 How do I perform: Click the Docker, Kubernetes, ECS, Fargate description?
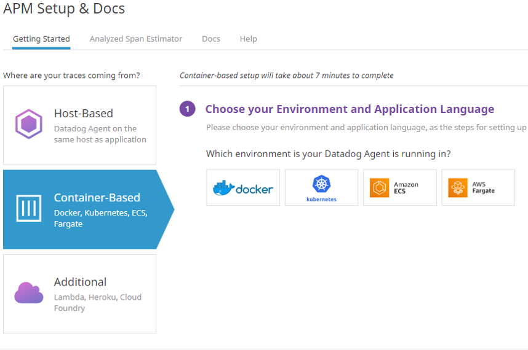[100, 219]
